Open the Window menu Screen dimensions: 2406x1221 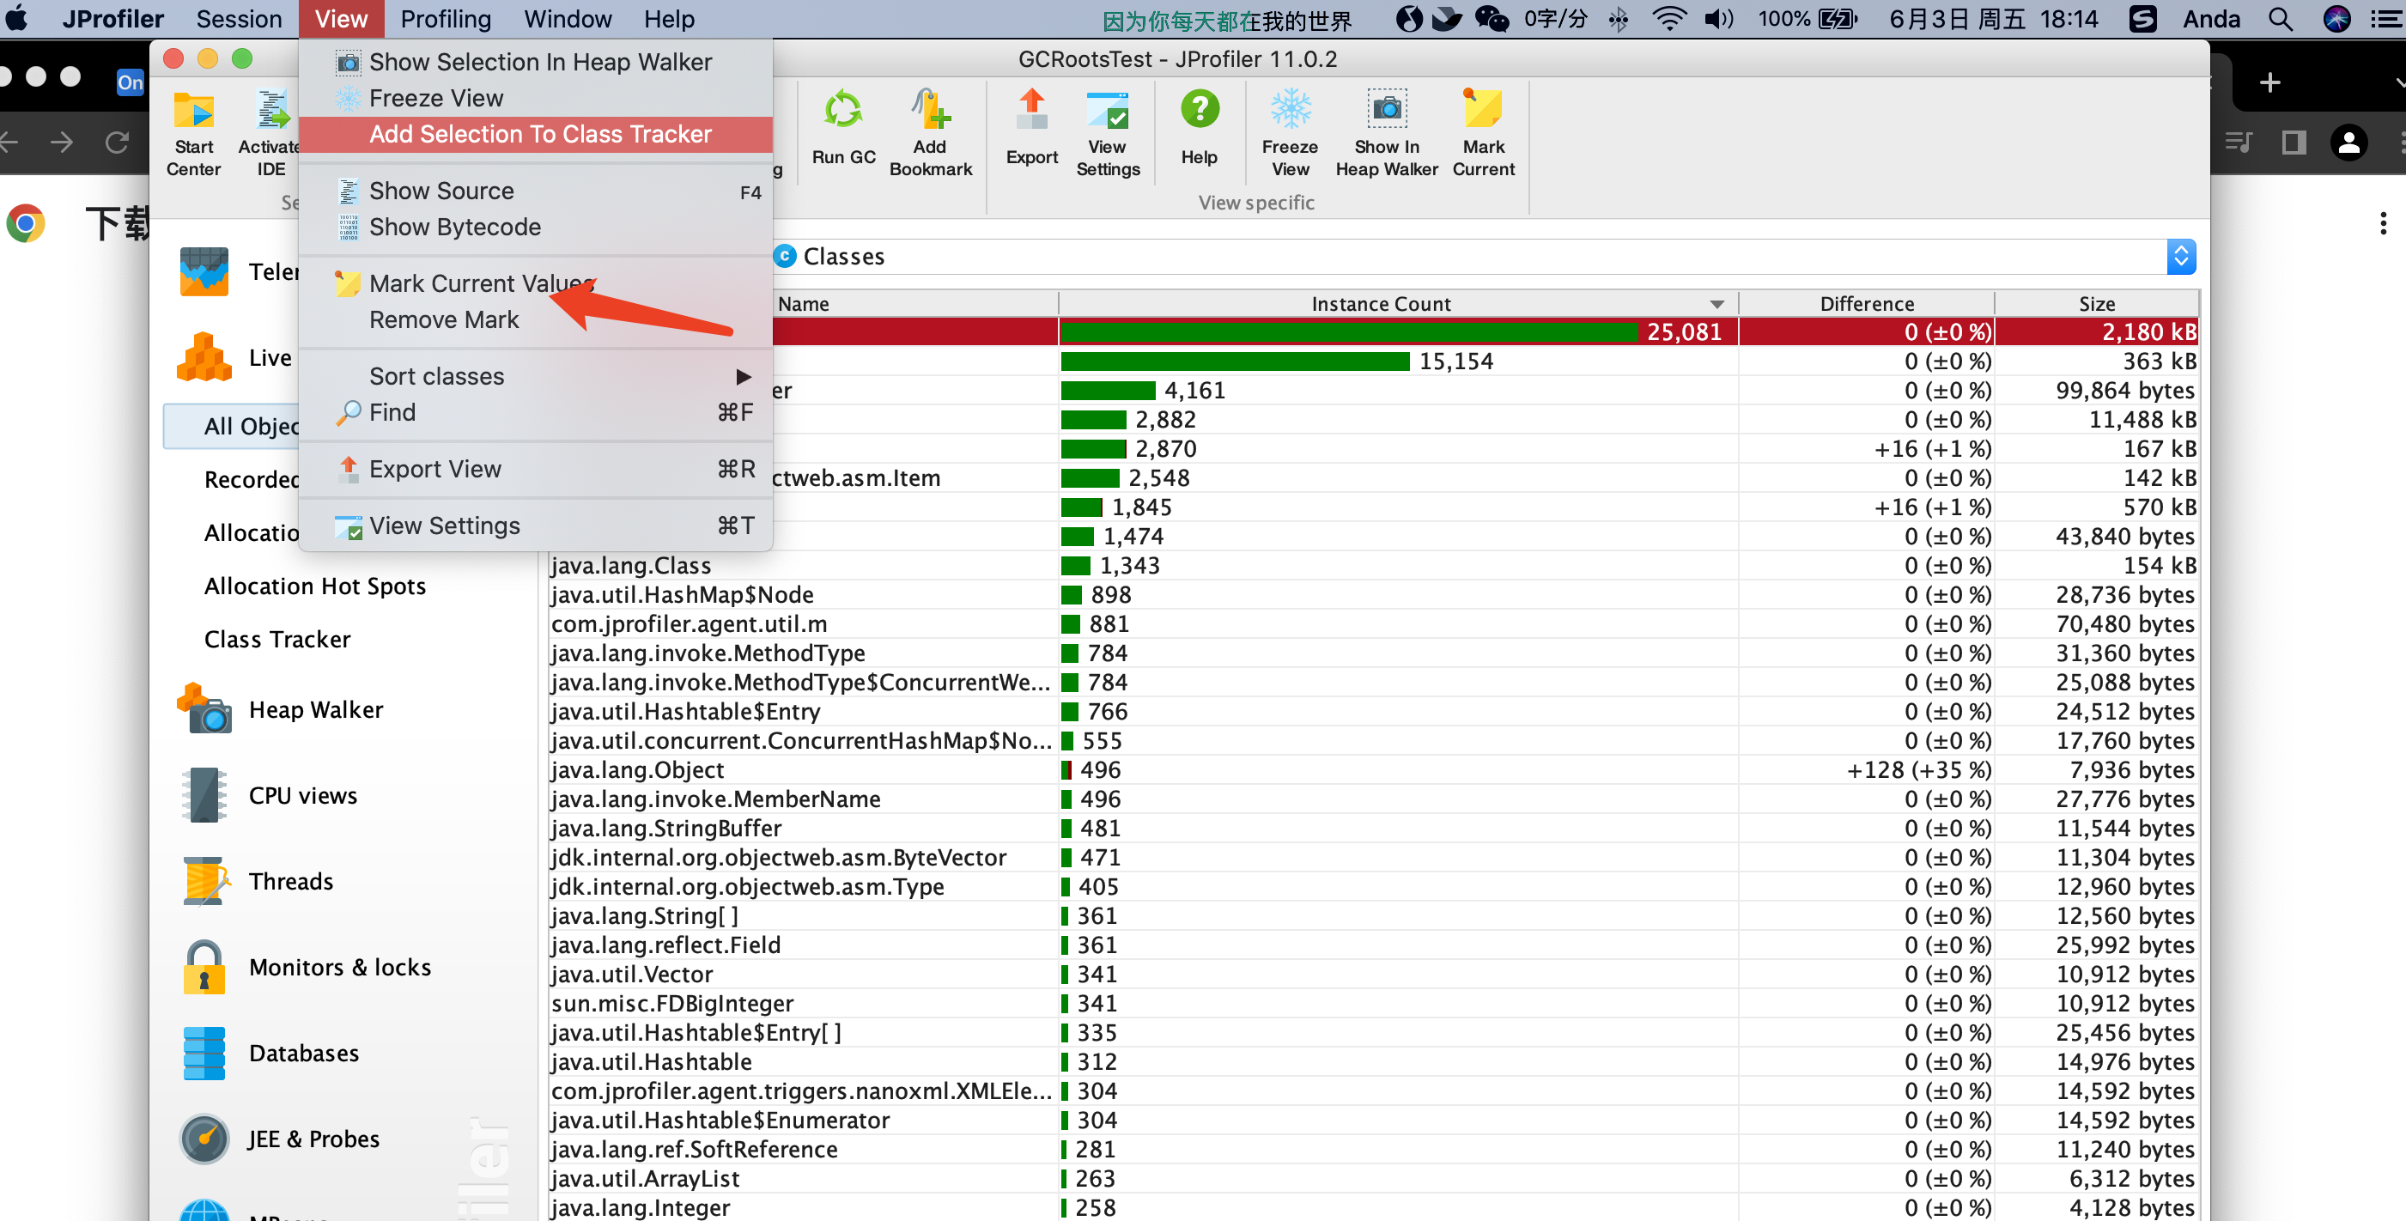pyautogui.click(x=567, y=19)
